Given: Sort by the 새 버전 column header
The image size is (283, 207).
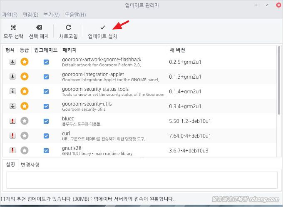Looking at the screenshot, I should pyautogui.click(x=178, y=50).
